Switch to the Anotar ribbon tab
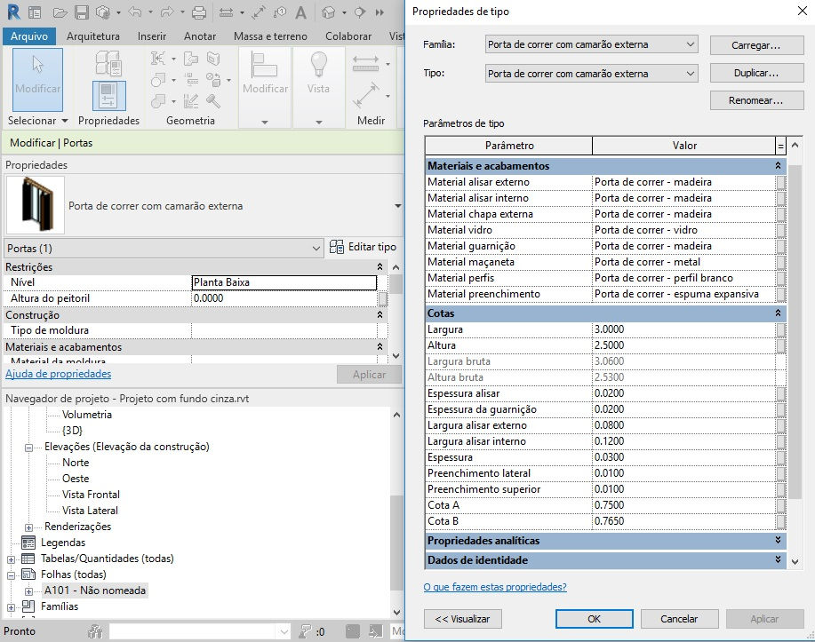The width and height of the screenshot is (815, 642). point(200,36)
